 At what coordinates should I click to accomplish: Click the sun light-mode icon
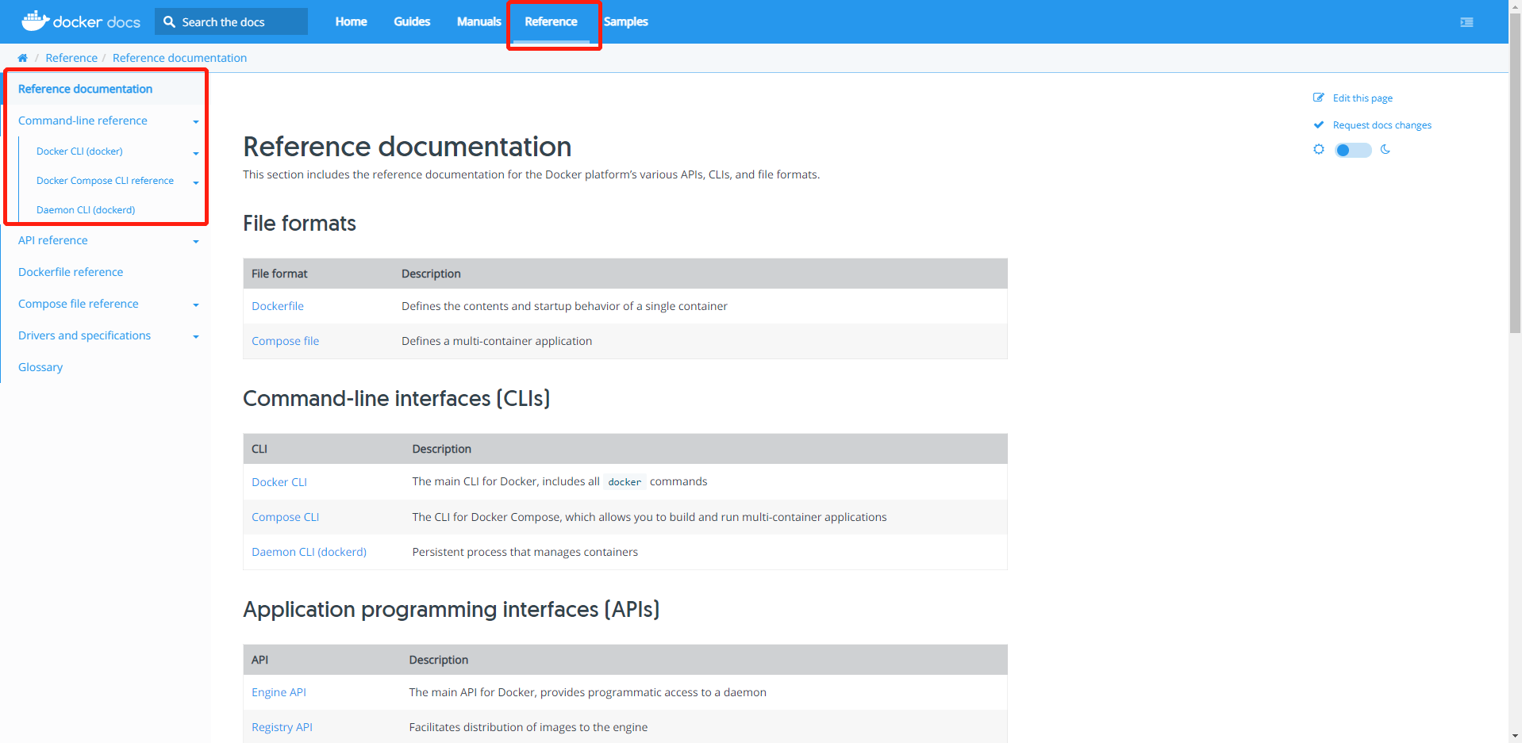click(1319, 149)
